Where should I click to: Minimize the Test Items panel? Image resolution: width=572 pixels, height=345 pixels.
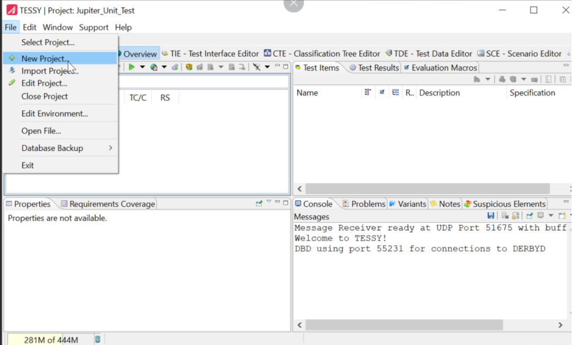(566, 65)
